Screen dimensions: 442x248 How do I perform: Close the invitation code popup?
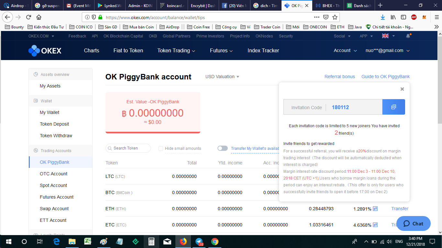(x=402, y=89)
